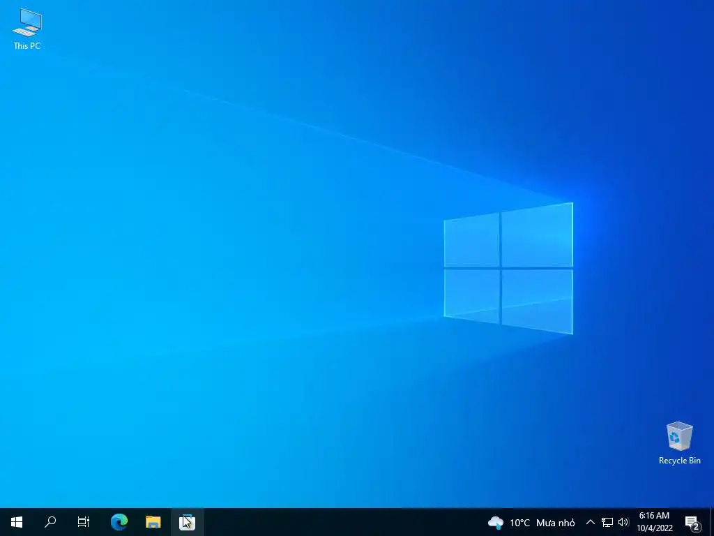Open Microsoft Store taskbar icon
714x536 pixels.
point(187,522)
